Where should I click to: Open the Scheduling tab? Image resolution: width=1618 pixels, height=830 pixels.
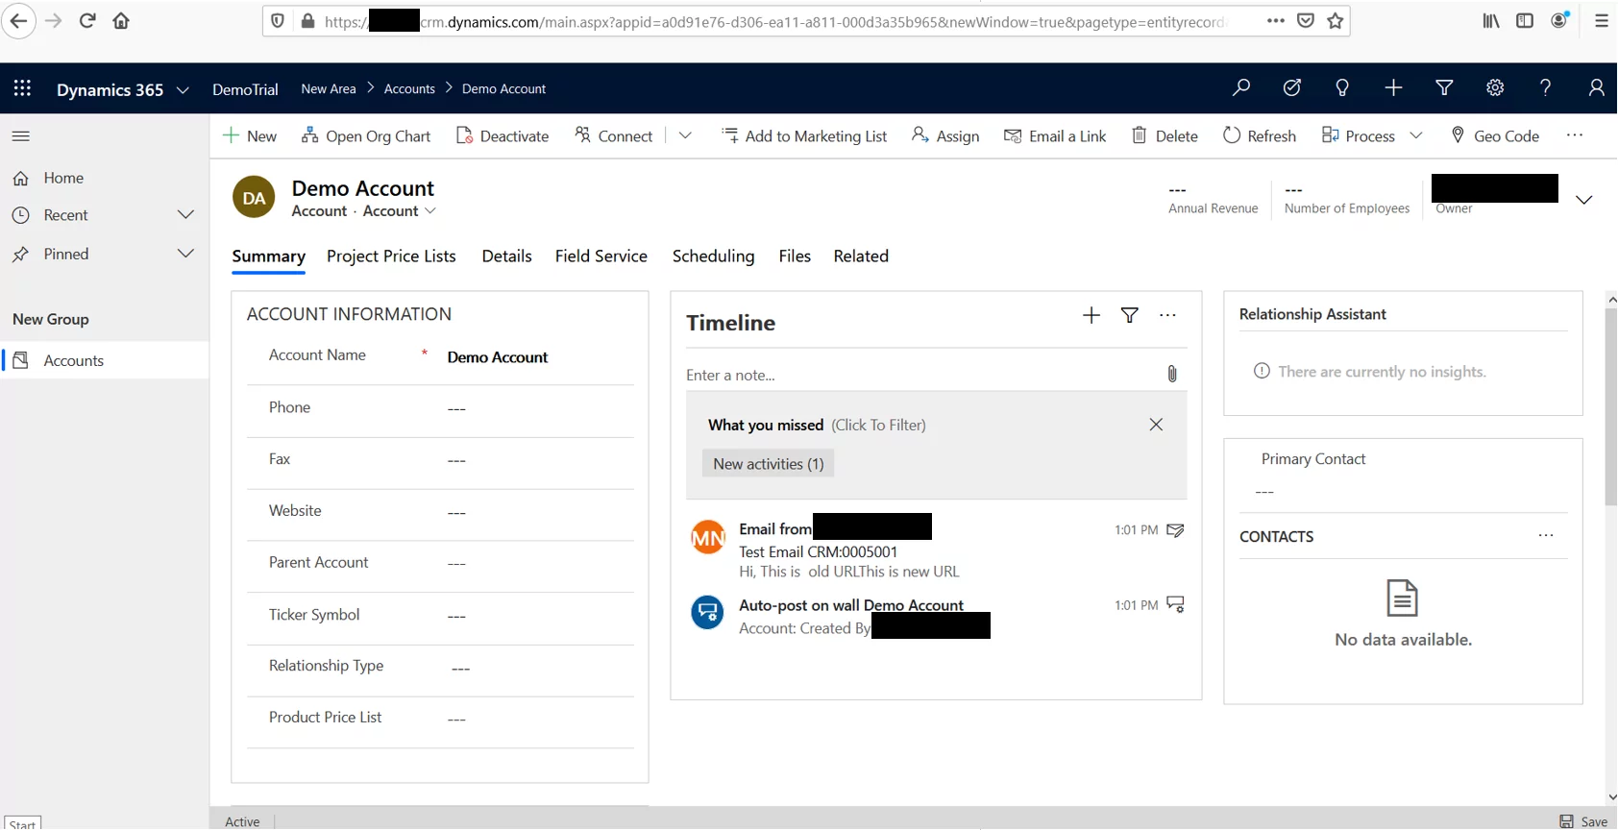click(714, 256)
